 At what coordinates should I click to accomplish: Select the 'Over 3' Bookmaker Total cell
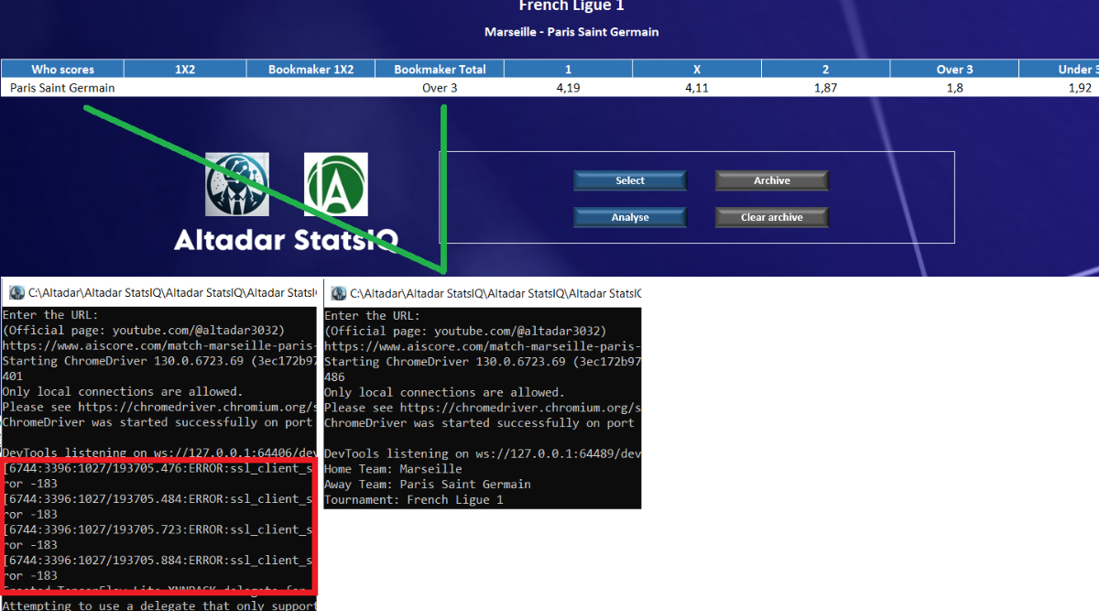click(440, 88)
